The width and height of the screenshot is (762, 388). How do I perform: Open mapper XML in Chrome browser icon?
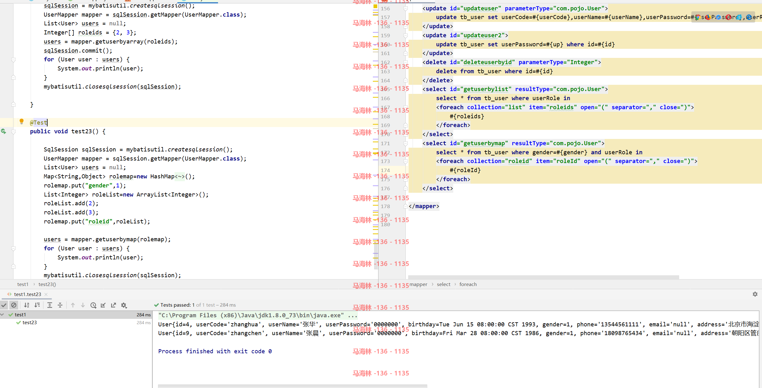tap(698, 17)
